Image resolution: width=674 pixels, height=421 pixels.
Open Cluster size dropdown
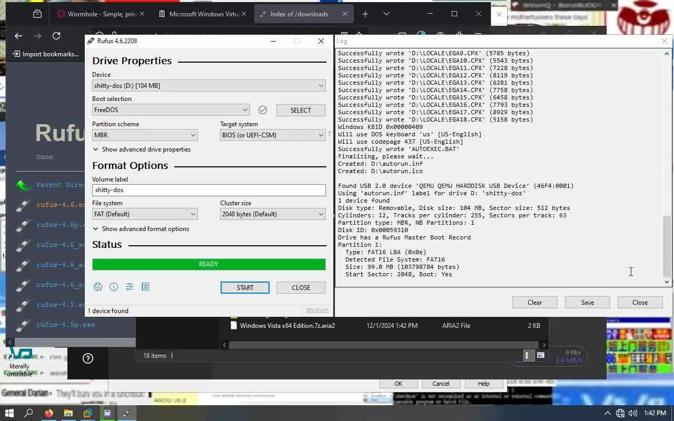click(273, 214)
